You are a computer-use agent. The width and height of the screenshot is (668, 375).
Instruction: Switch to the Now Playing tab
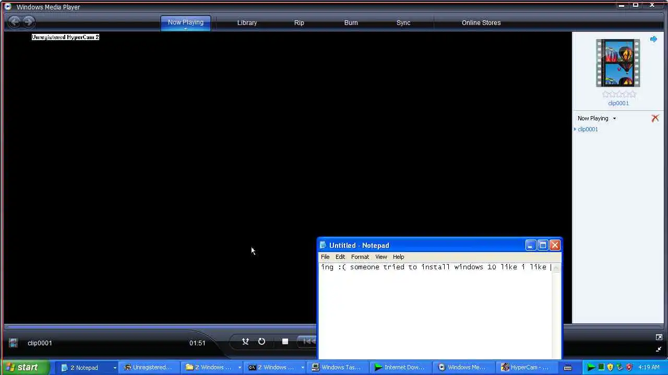tap(185, 22)
